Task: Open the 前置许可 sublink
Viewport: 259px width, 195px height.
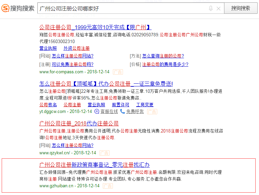Action: click(x=121, y=105)
